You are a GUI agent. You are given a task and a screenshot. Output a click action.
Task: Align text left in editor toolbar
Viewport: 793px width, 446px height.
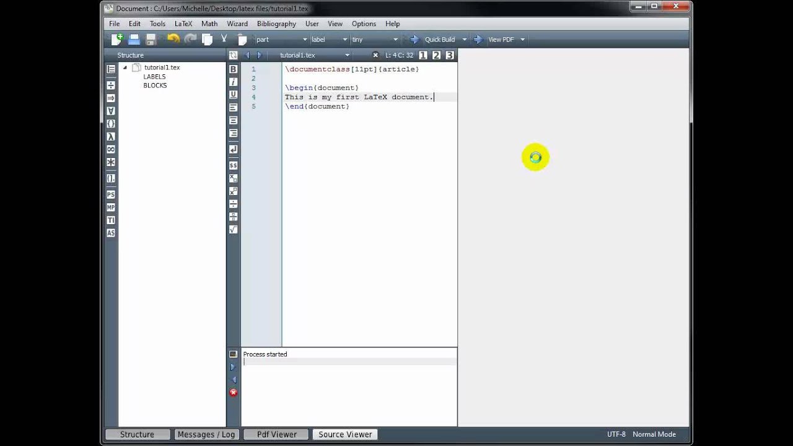233,107
